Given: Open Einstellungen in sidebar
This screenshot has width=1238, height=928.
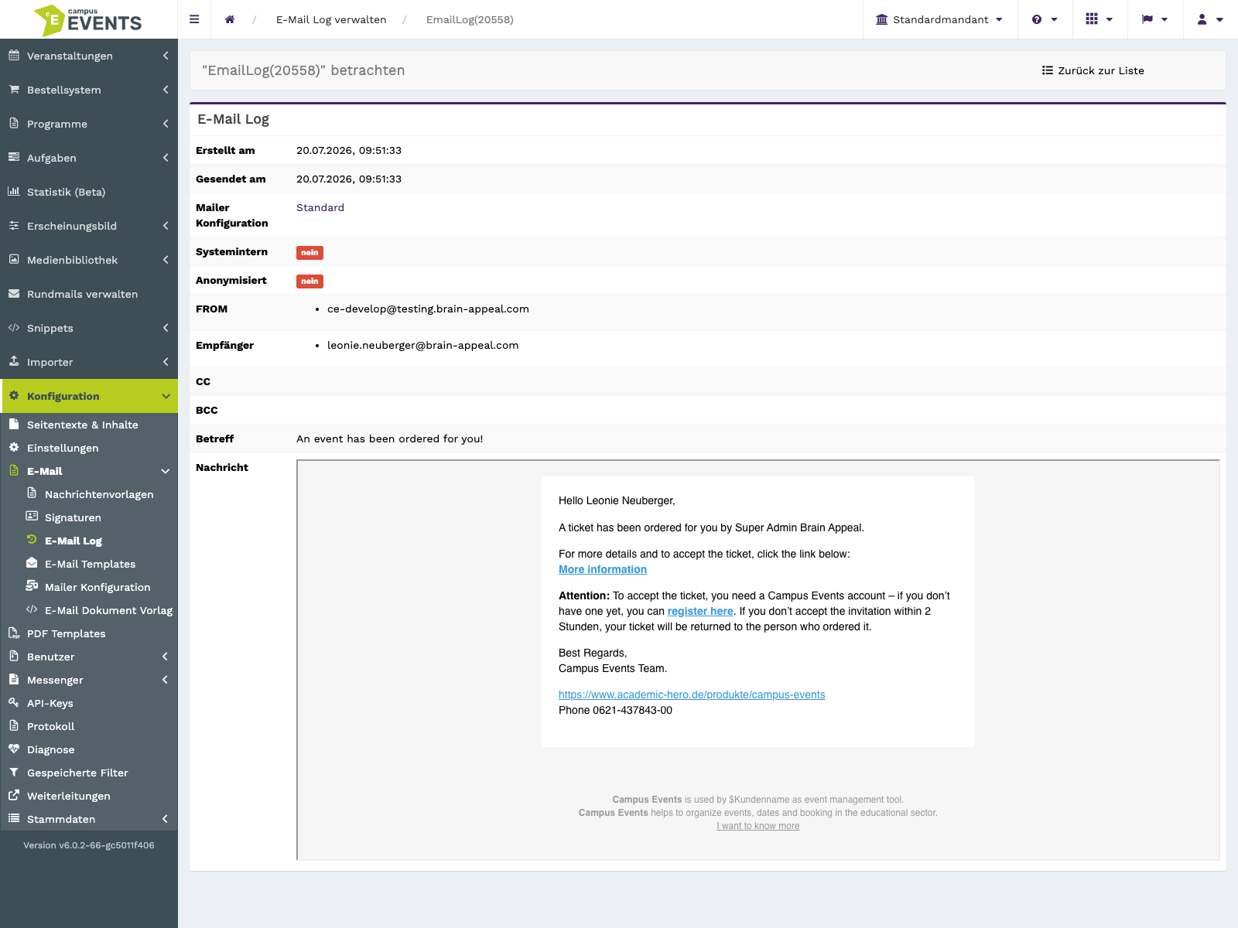Looking at the screenshot, I should coord(63,448).
